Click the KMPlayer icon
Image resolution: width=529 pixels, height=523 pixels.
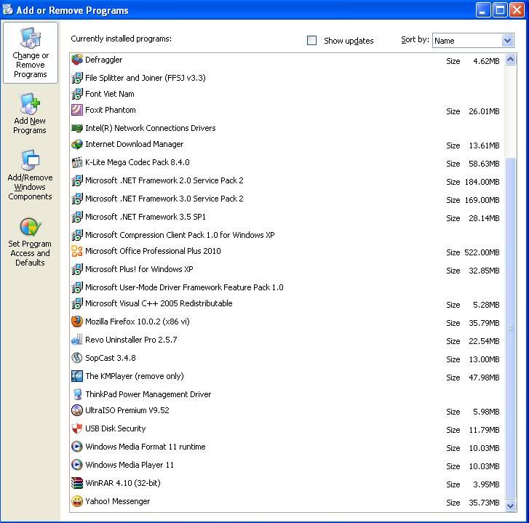(77, 376)
